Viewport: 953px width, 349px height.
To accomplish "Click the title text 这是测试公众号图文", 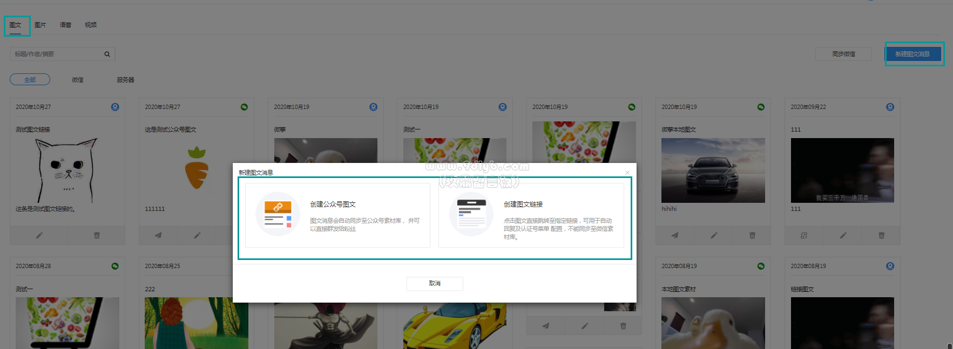I will (x=171, y=129).
